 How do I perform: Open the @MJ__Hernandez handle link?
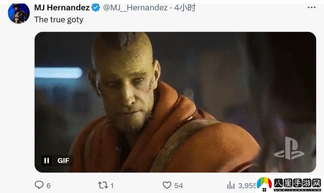[x=135, y=8]
